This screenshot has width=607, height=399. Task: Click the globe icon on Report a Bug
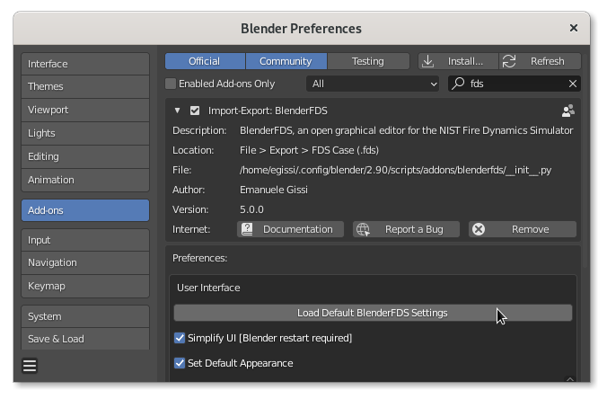coord(363,229)
